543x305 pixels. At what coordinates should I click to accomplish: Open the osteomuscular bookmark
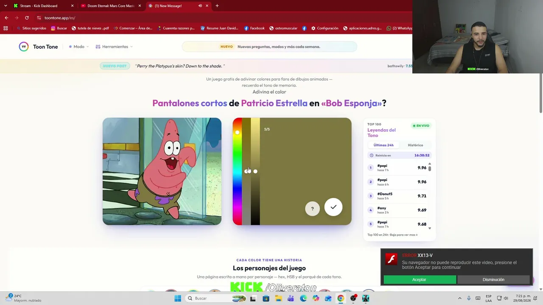283,28
